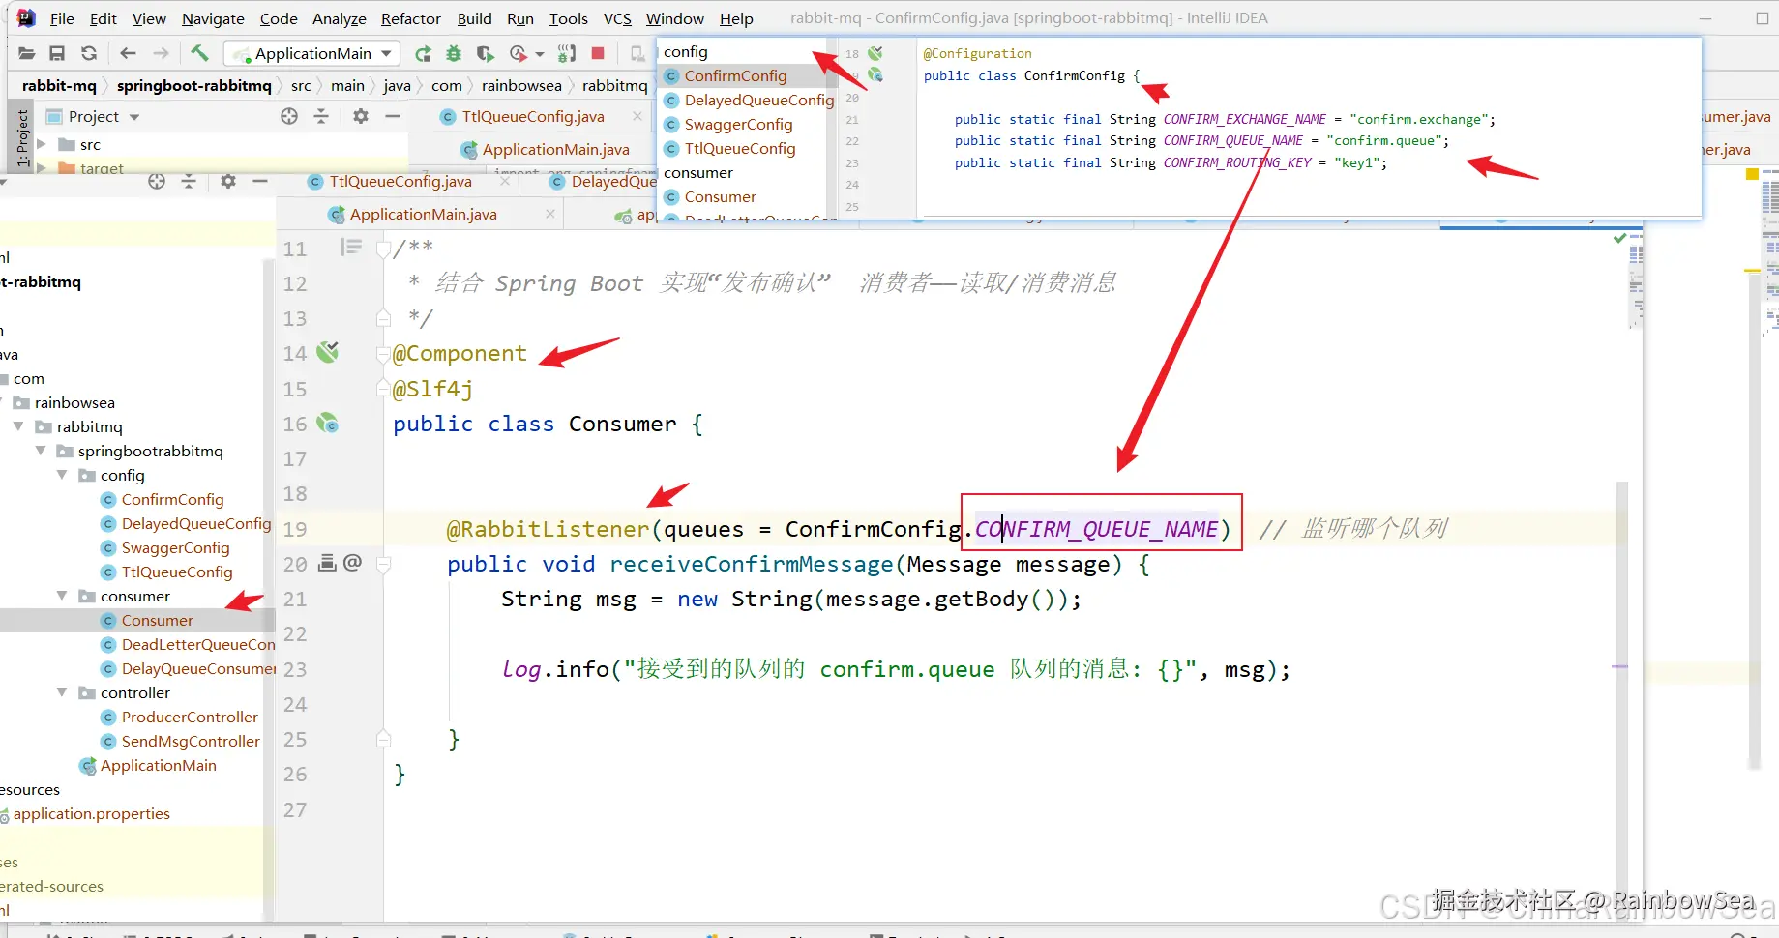This screenshot has height=938, width=1779.
Task: Click the Save All toolbar icon
Action: click(x=57, y=53)
